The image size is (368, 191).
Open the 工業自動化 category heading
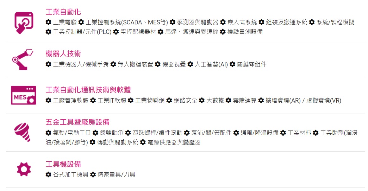pyautogui.click(x=63, y=12)
